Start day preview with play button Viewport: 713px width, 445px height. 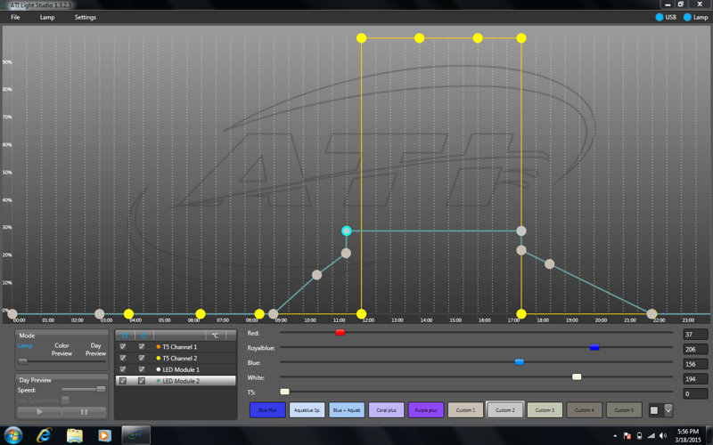click(x=39, y=412)
